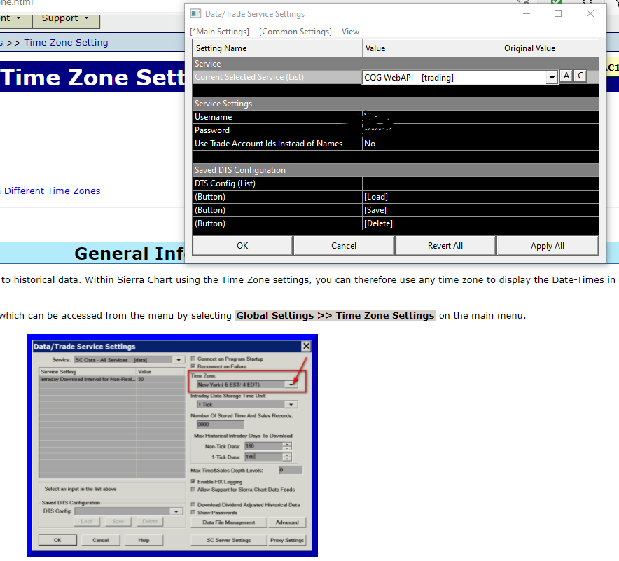Click the Time Zone Setting breadcrumb link
Viewport: 619px width, 561px height.
66,42
